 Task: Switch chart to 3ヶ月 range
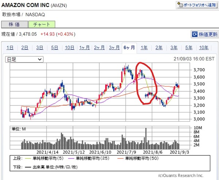(114, 48)
